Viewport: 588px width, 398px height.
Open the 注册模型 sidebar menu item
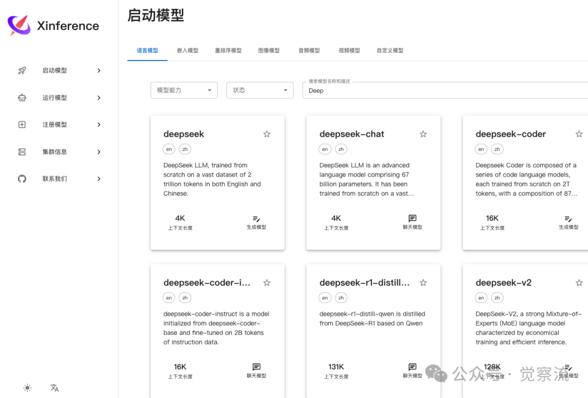click(x=59, y=125)
